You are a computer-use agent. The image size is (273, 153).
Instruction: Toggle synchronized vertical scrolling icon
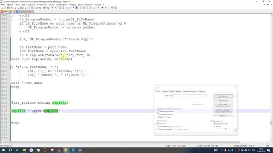(x=60, y=8)
